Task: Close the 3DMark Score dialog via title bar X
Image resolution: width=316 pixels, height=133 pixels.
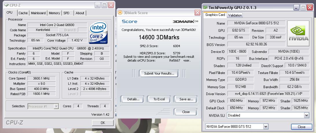Action: [197, 13]
